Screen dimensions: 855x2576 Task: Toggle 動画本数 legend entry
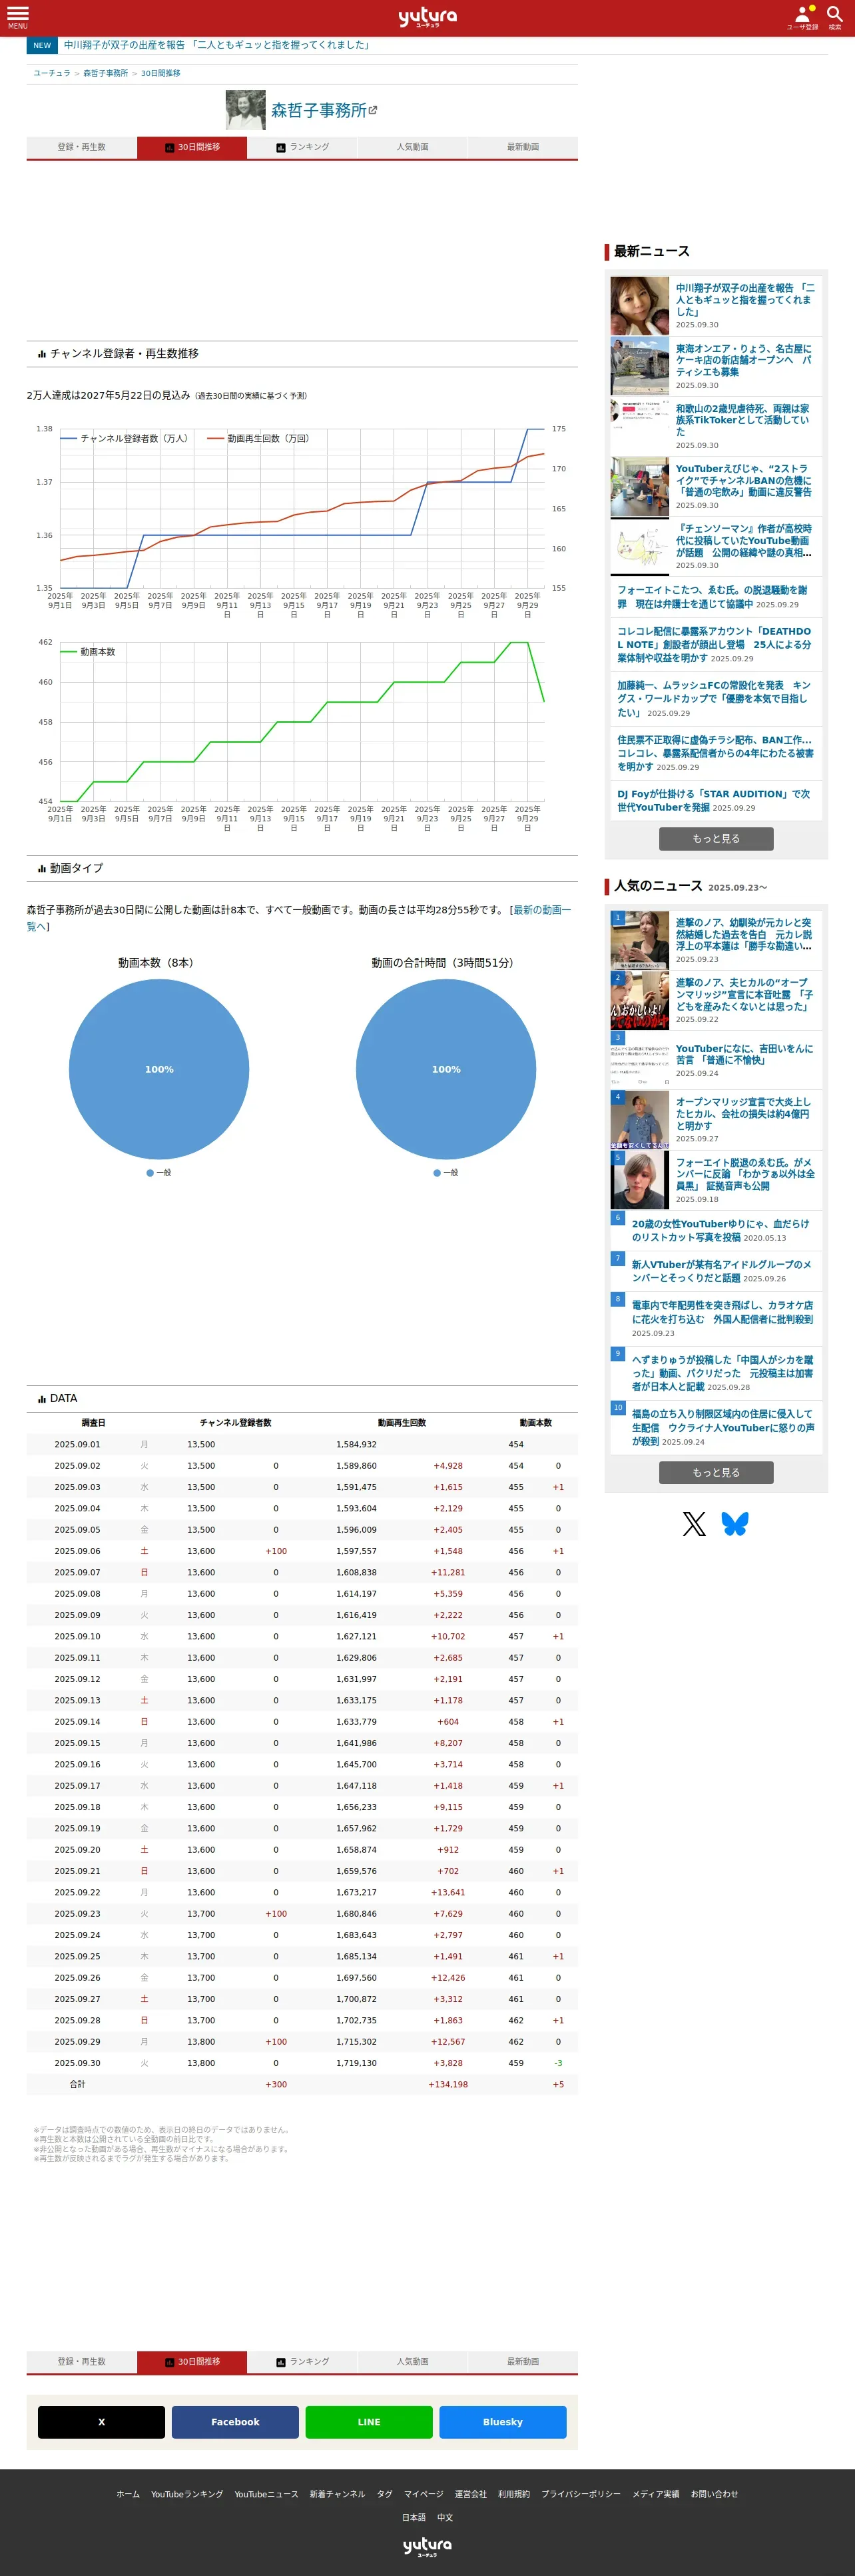(x=88, y=652)
